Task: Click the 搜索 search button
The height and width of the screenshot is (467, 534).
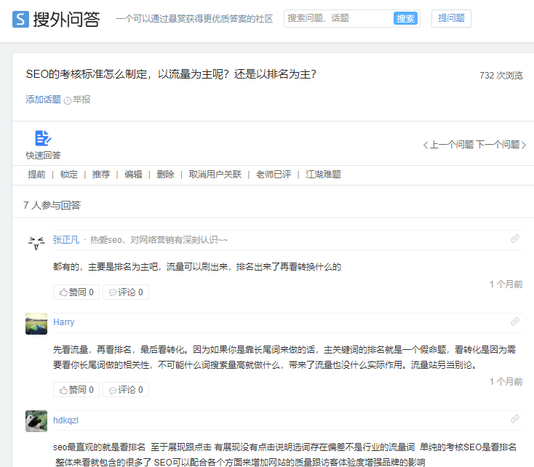Action: 405,19
